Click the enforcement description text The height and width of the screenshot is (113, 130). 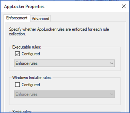click(59, 32)
